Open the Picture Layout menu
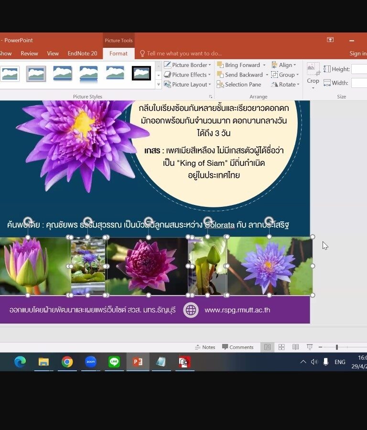 (187, 85)
